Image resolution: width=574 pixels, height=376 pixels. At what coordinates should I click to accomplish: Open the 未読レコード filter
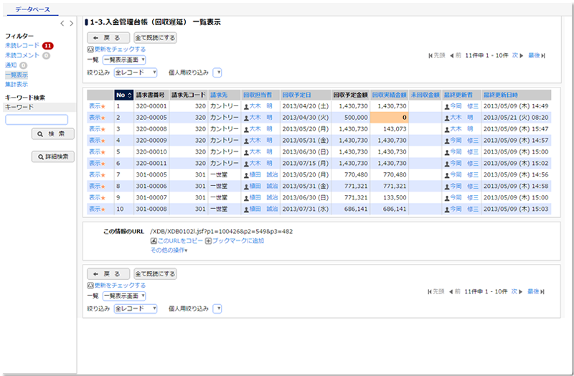[x=22, y=45]
